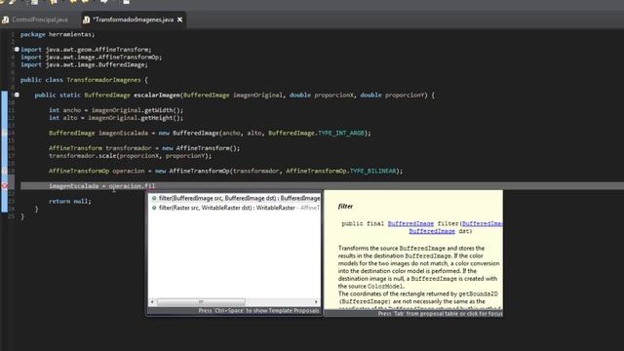Click the 'import java.awt.image.BufferedImage;' line

(x=85, y=64)
